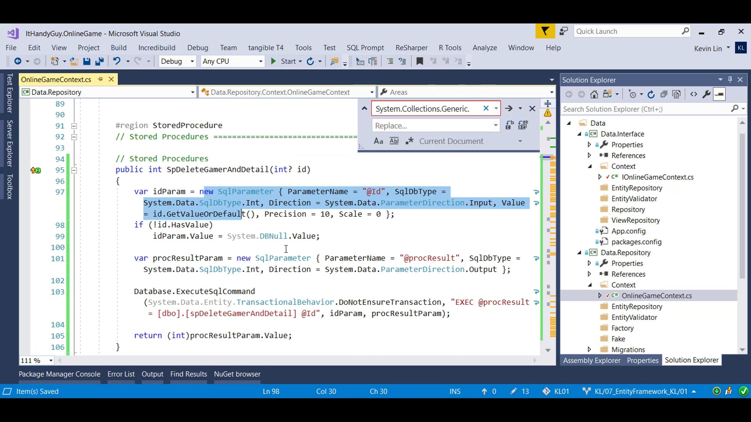Open Solution Explorer properties wrench icon

click(706, 94)
